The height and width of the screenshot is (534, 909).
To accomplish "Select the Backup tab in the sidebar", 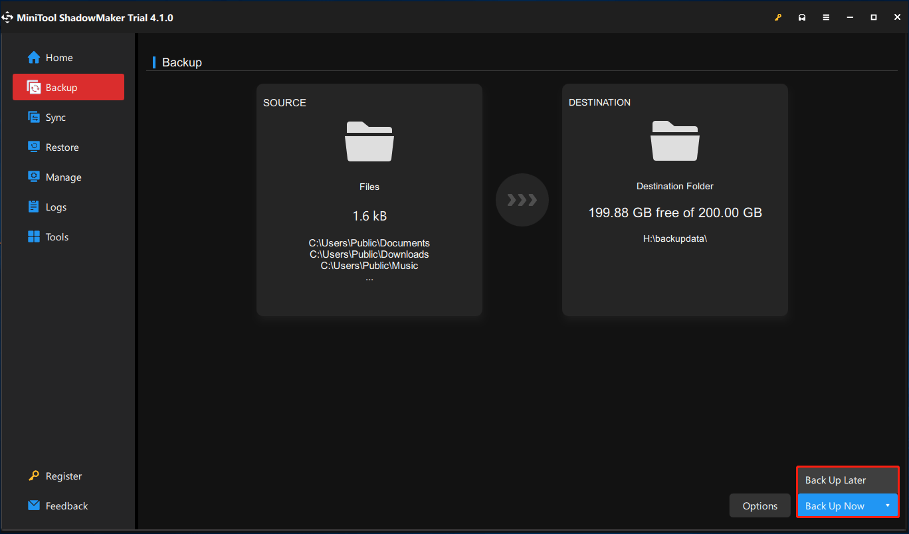I will [62, 87].
